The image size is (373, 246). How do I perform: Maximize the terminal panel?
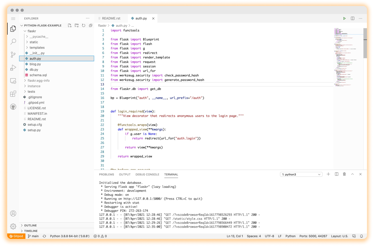pyautogui.click(x=352, y=174)
